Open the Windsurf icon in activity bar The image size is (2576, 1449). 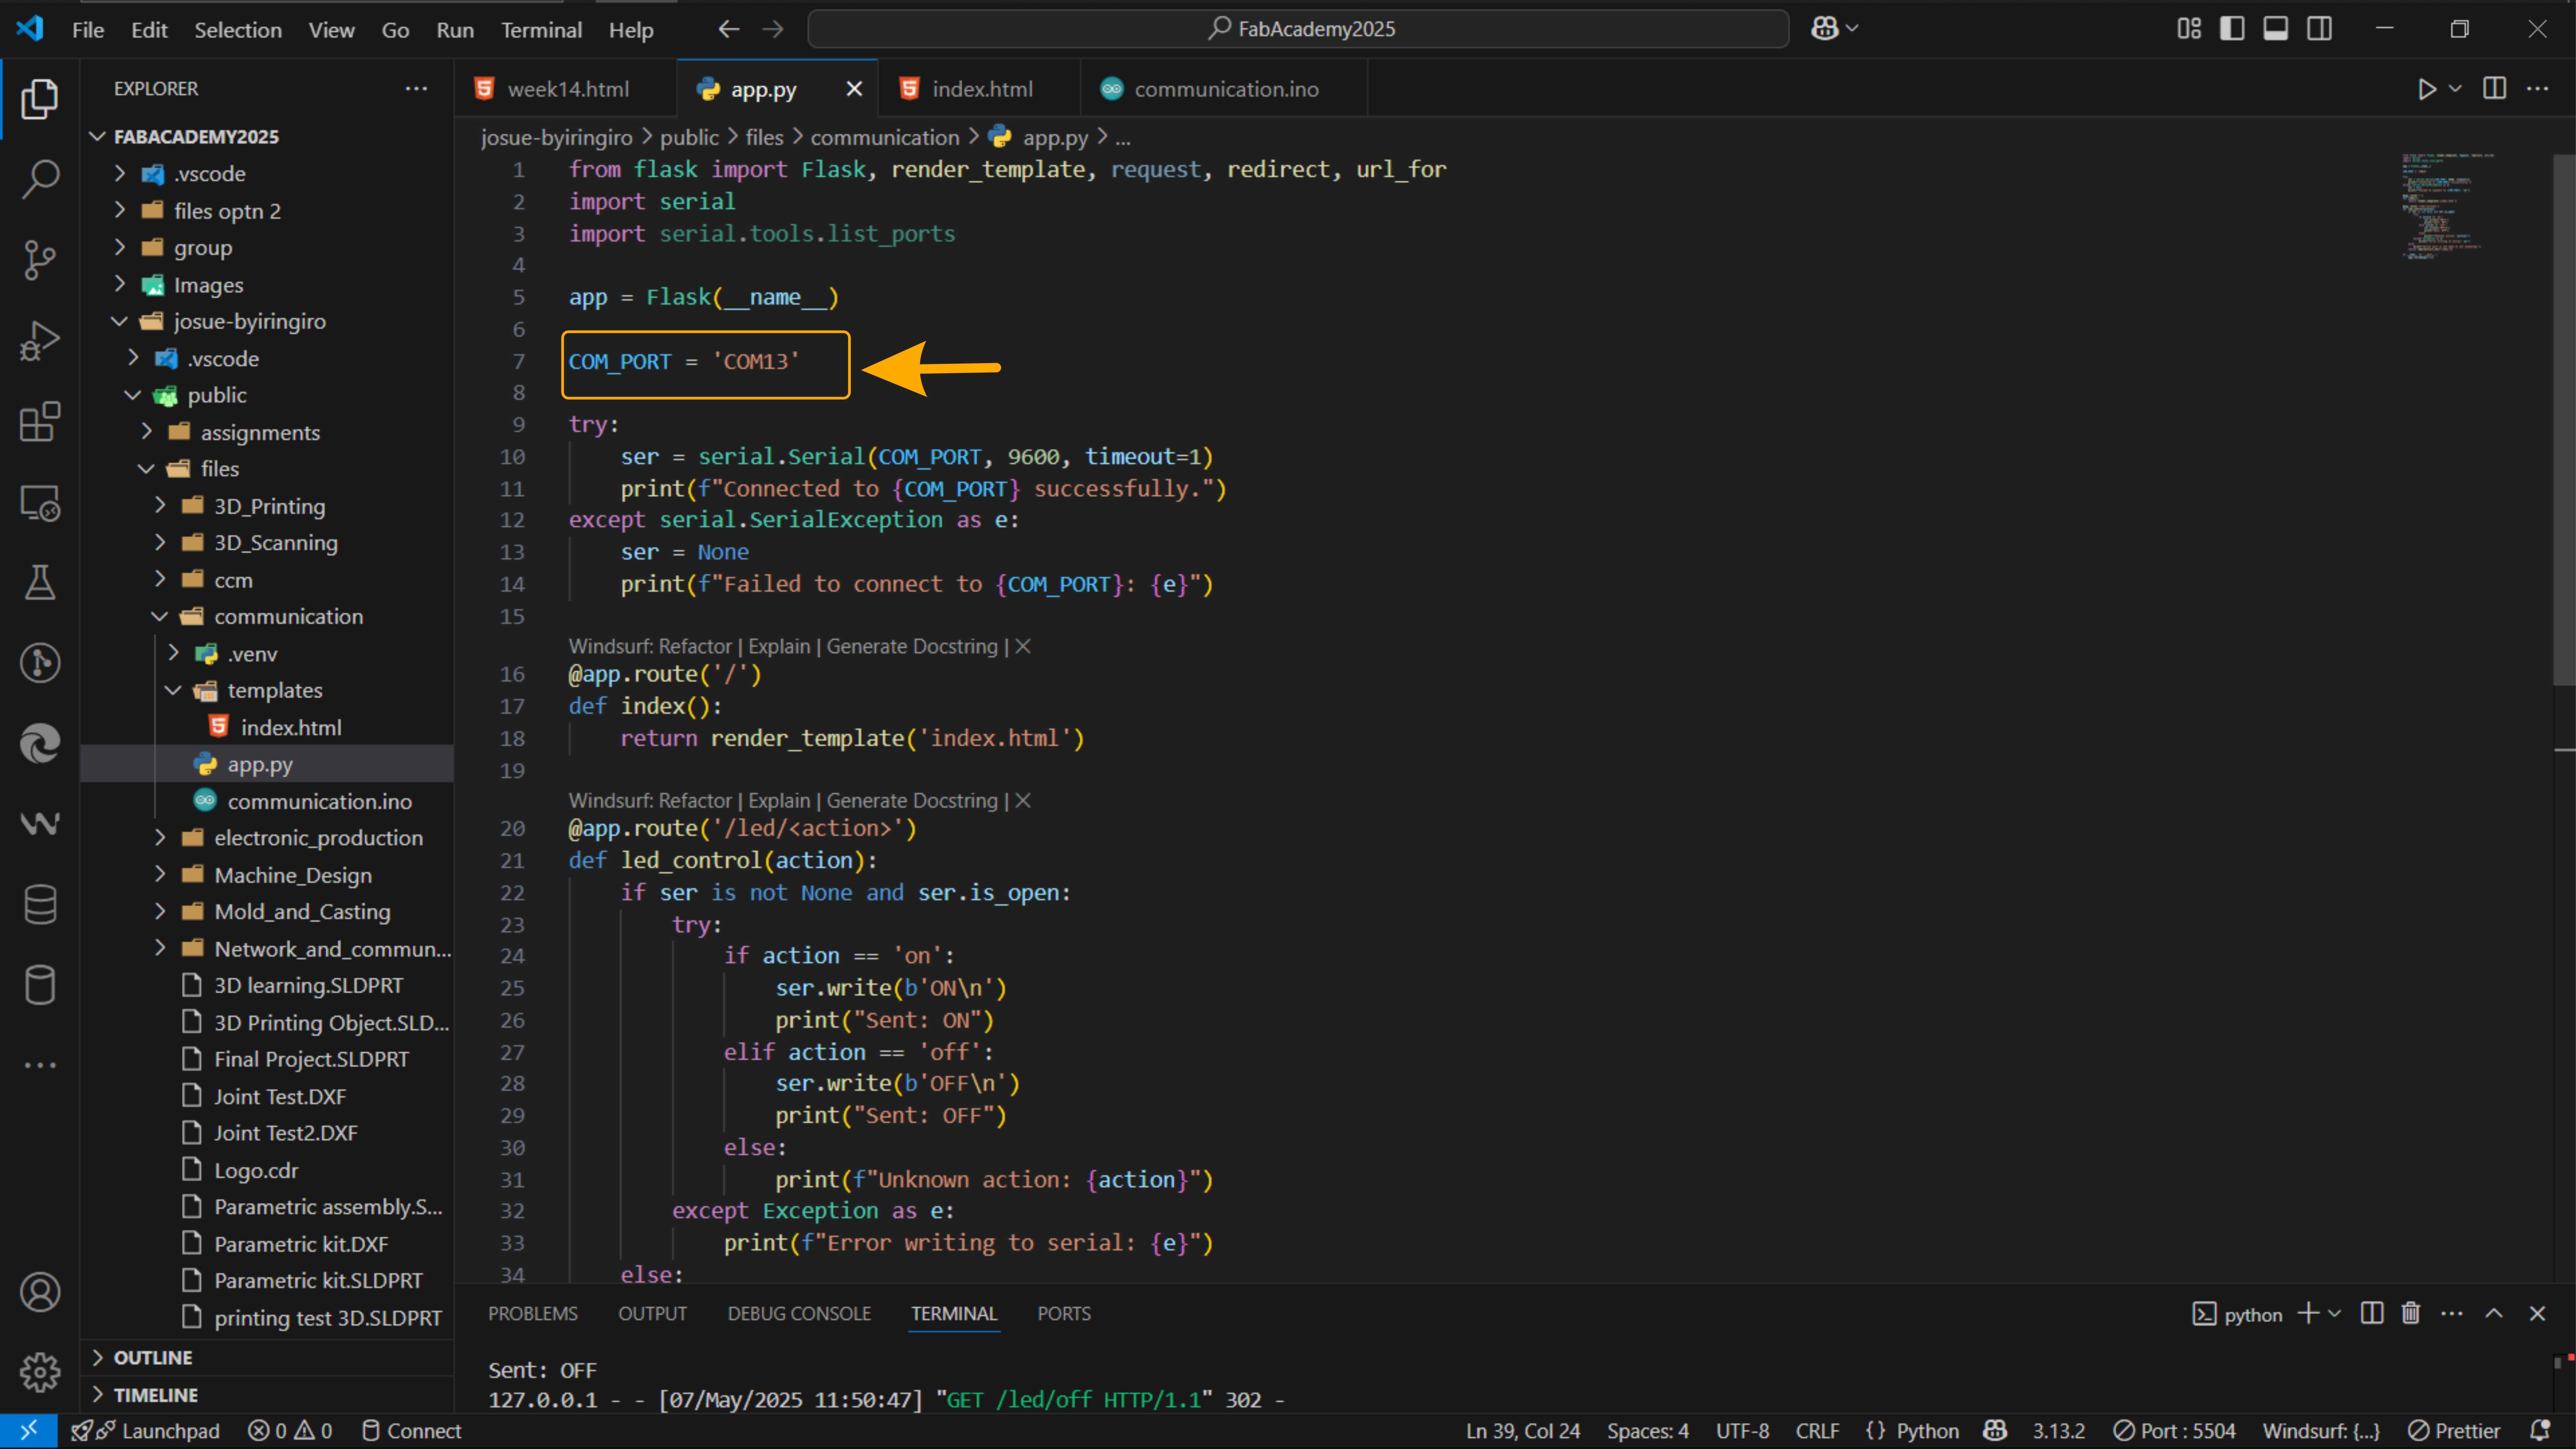coord(40,824)
